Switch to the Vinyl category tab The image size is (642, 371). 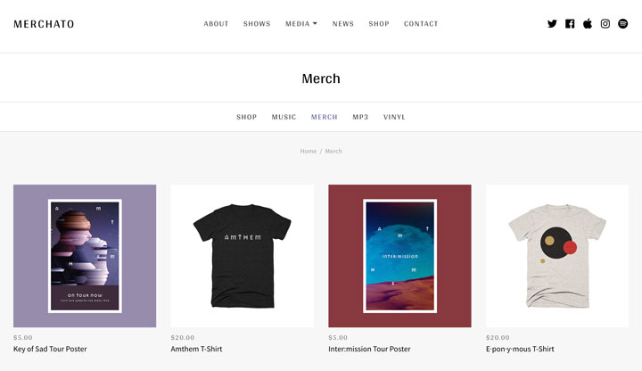coord(394,117)
